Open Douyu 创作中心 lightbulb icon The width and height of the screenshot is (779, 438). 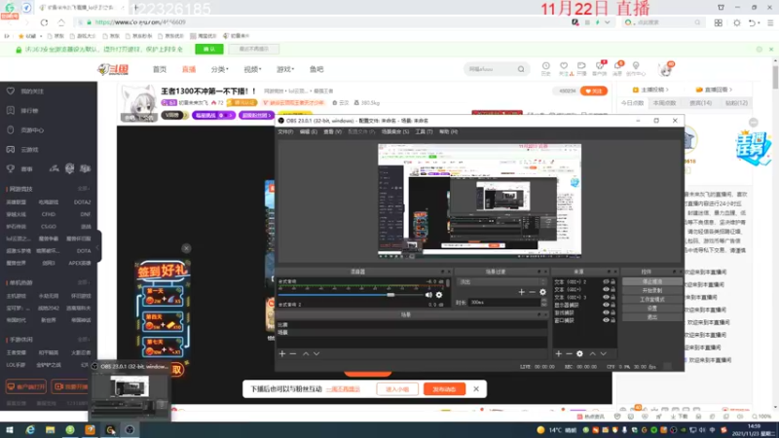[x=636, y=68]
